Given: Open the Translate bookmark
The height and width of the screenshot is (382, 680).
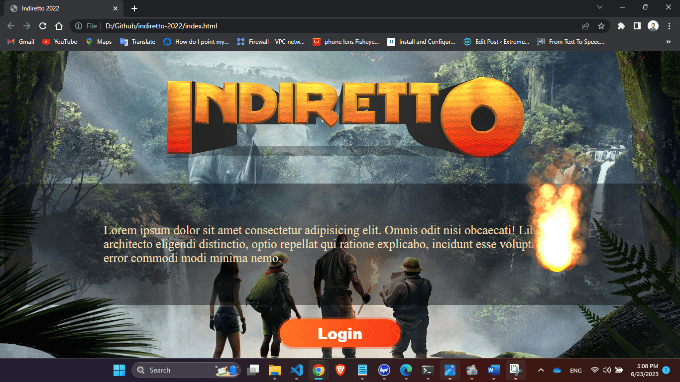Looking at the screenshot, I should coord(138,42).
